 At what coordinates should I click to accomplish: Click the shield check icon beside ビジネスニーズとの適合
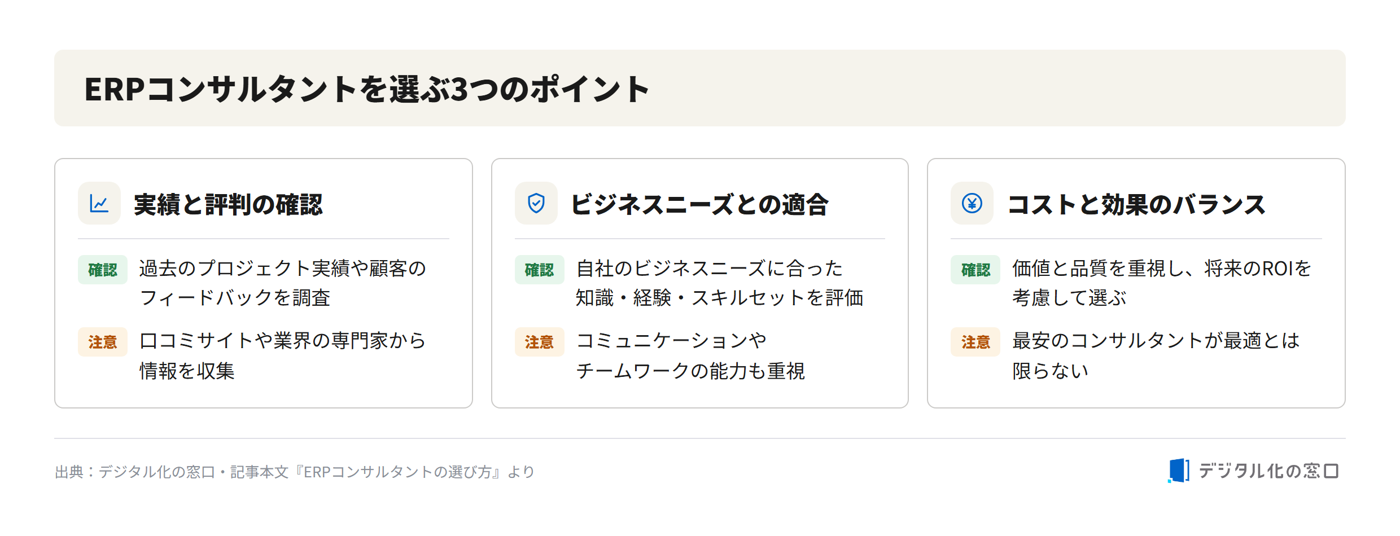[x=536, y=203]
